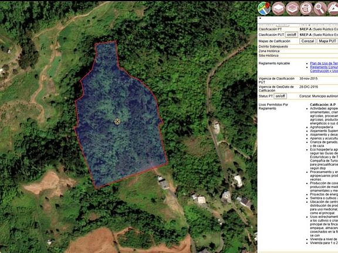Select the ruler and triangle measure tool
Image resolution: width=338 pixels, height=253 pixels.
[333, 8]
